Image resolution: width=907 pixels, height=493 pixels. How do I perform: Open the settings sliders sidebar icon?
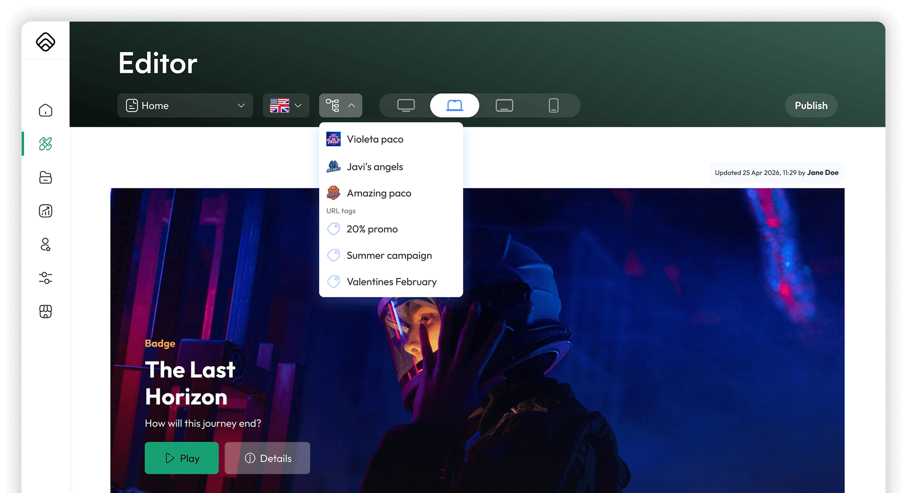point(45,278)
